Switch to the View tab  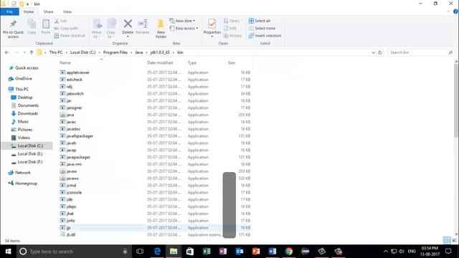[x=67, y=11]
